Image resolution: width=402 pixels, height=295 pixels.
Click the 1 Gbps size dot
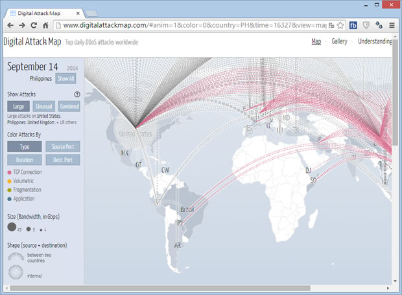(41, 230)
